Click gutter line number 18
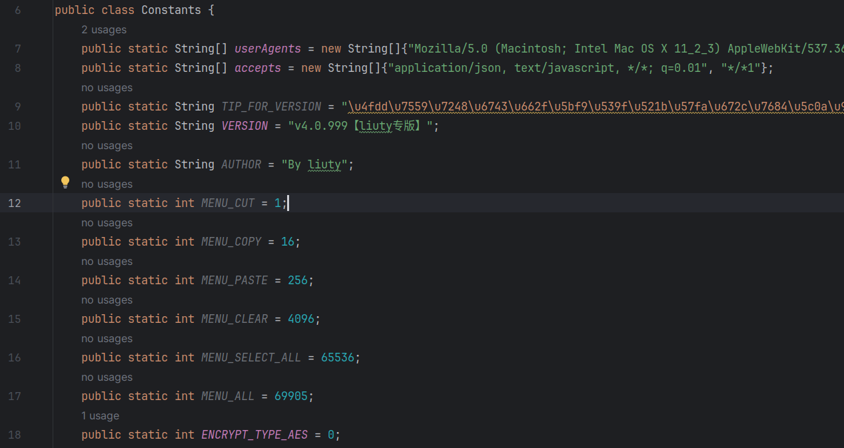The width and height of the screenshot is (844, 448). (x=14, y=435)
